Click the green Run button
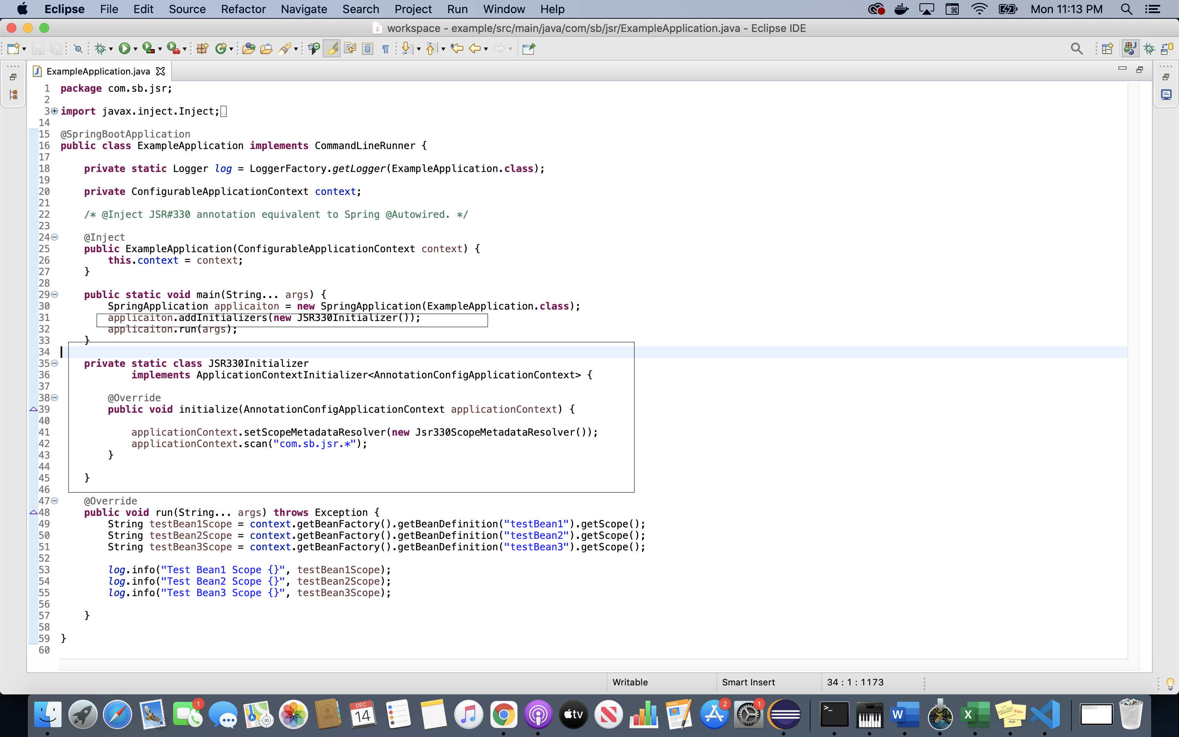This screenshot has width=1179, height=737. tap(124, 48)
